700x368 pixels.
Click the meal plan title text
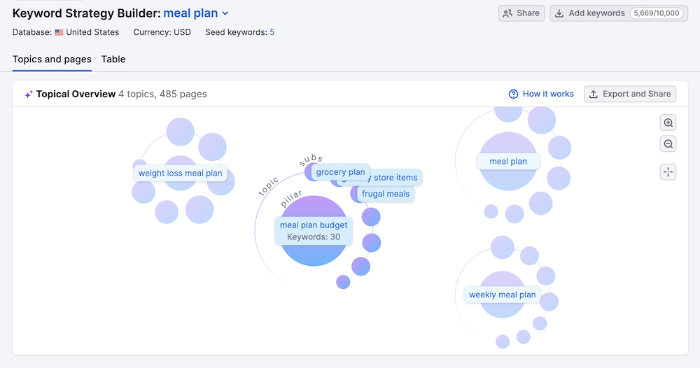point(190,13)
